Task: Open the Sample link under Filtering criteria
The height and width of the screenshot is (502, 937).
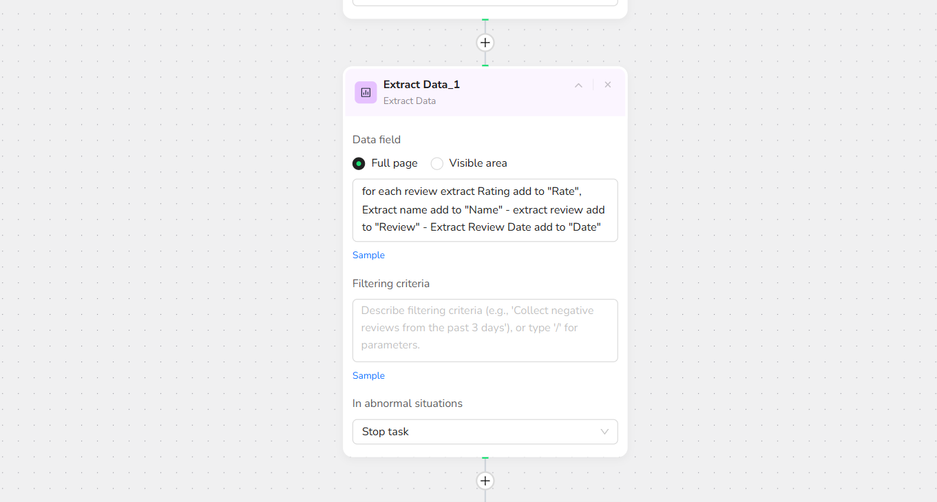Action: 368,375
